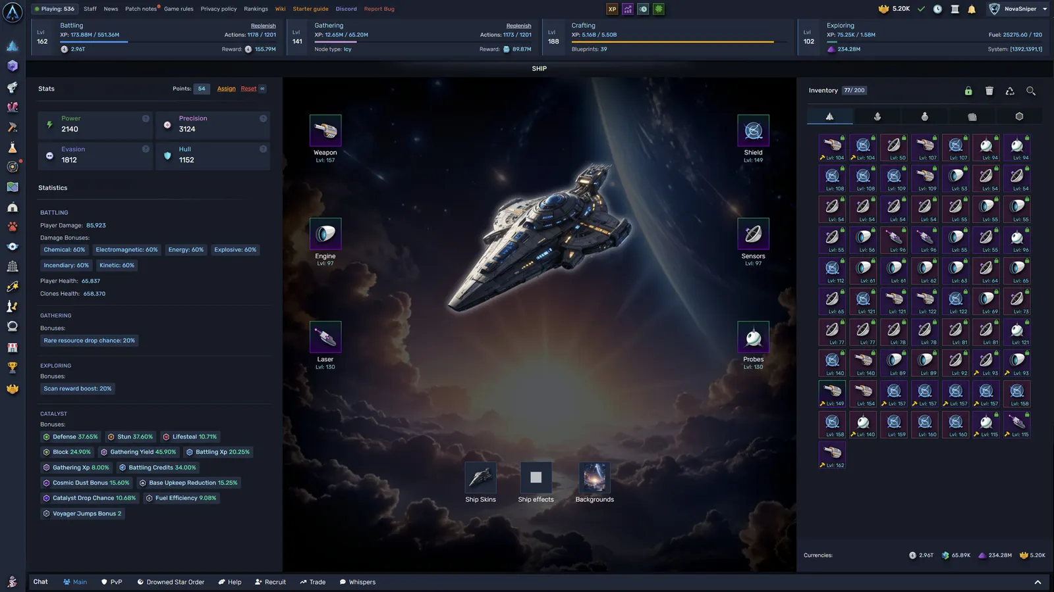Open the equipped Engine slot
Image resolution: width=1054 pixels, height=592 pixels.
325,234
